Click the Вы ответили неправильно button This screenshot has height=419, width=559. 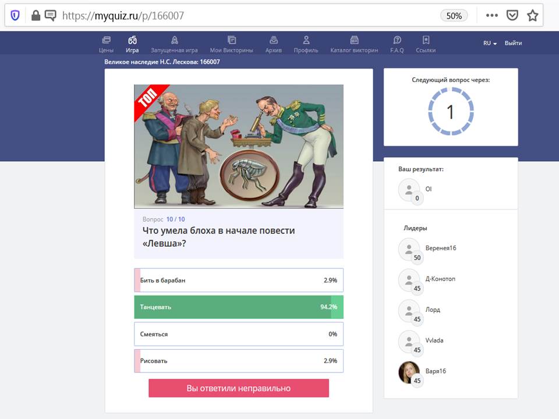(238, 388)
